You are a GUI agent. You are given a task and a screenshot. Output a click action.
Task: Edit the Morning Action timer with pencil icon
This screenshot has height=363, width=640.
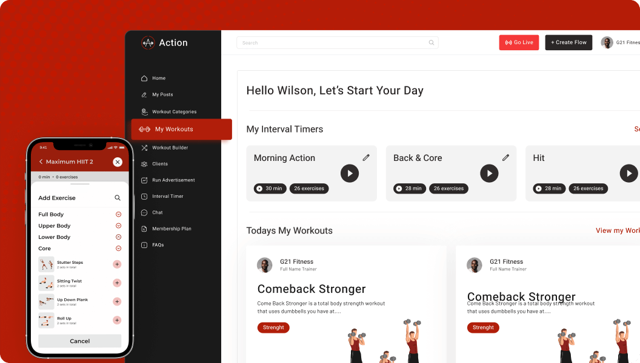(x=366, y=158)
